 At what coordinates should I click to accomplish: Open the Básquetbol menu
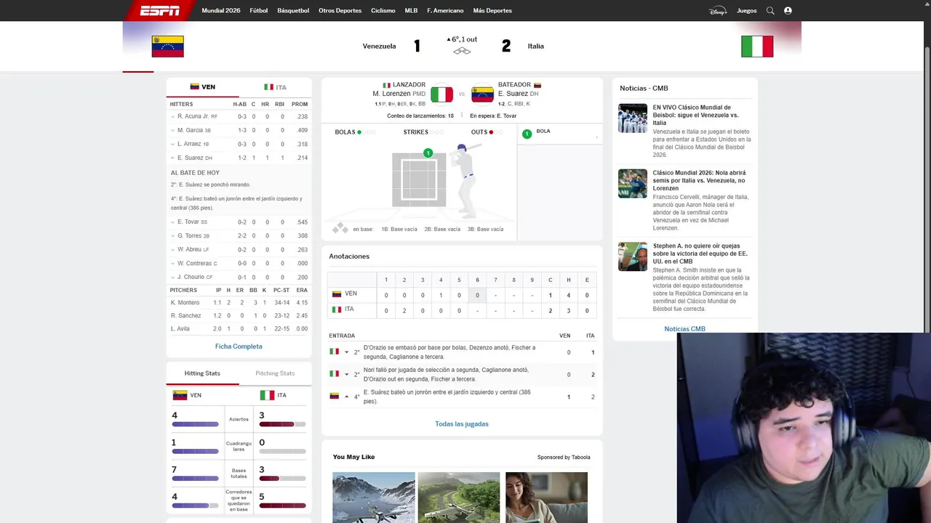tap(293, 11)
